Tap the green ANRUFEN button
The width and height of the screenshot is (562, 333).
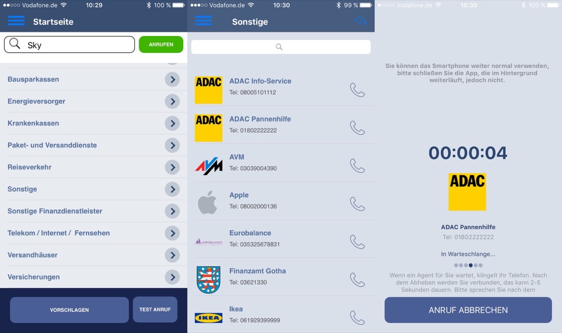pyautogui.click(x=161, y=44)
